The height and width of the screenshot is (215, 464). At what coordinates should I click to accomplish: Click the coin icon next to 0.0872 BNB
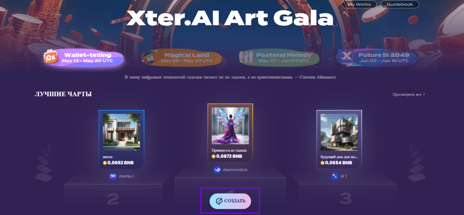pyautogui.click(x=214, y=156)
